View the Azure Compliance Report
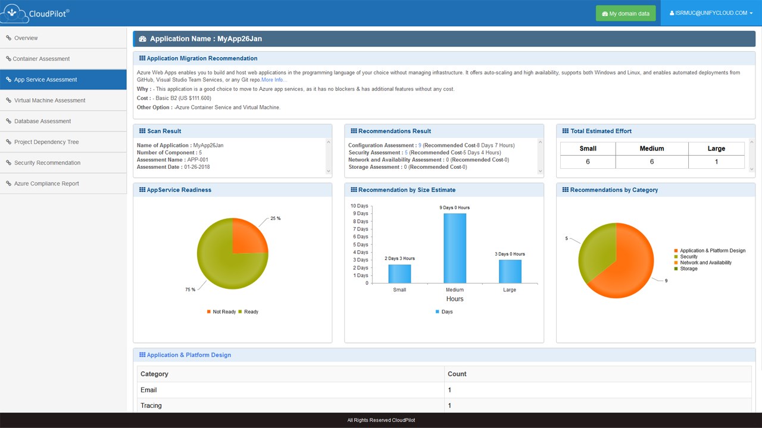 point(63,184)
